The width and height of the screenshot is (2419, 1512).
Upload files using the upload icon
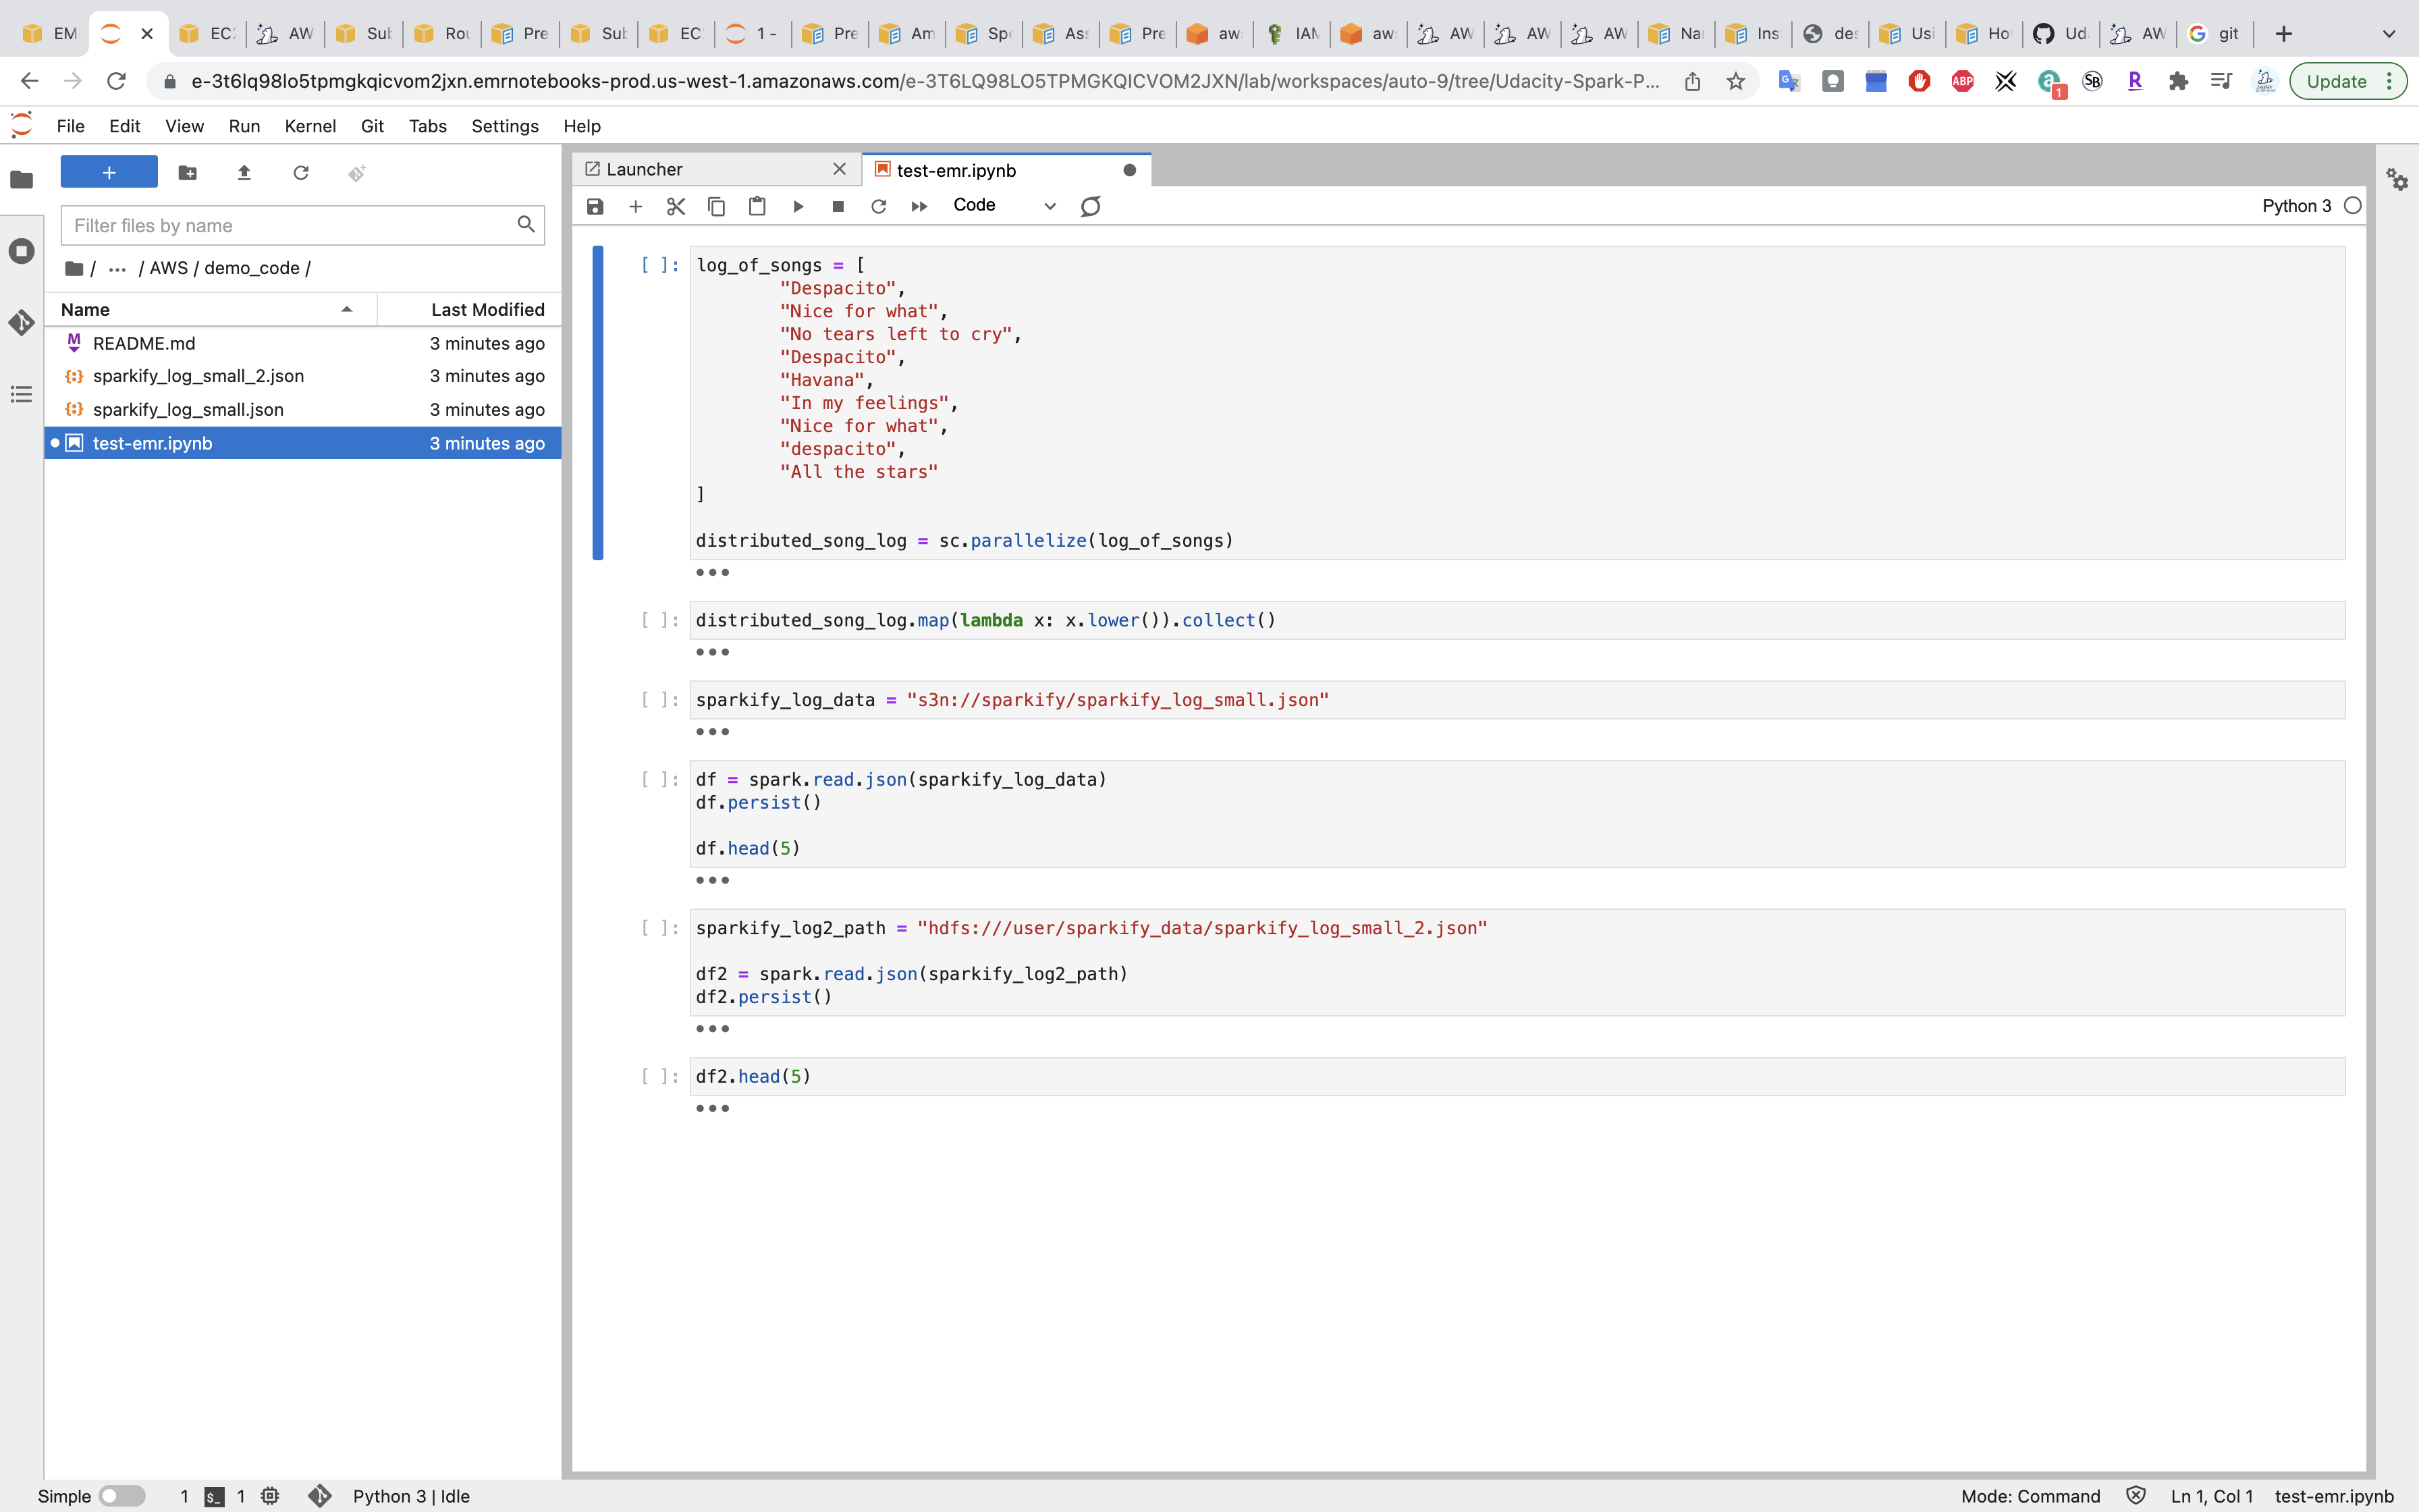point(244,173)
